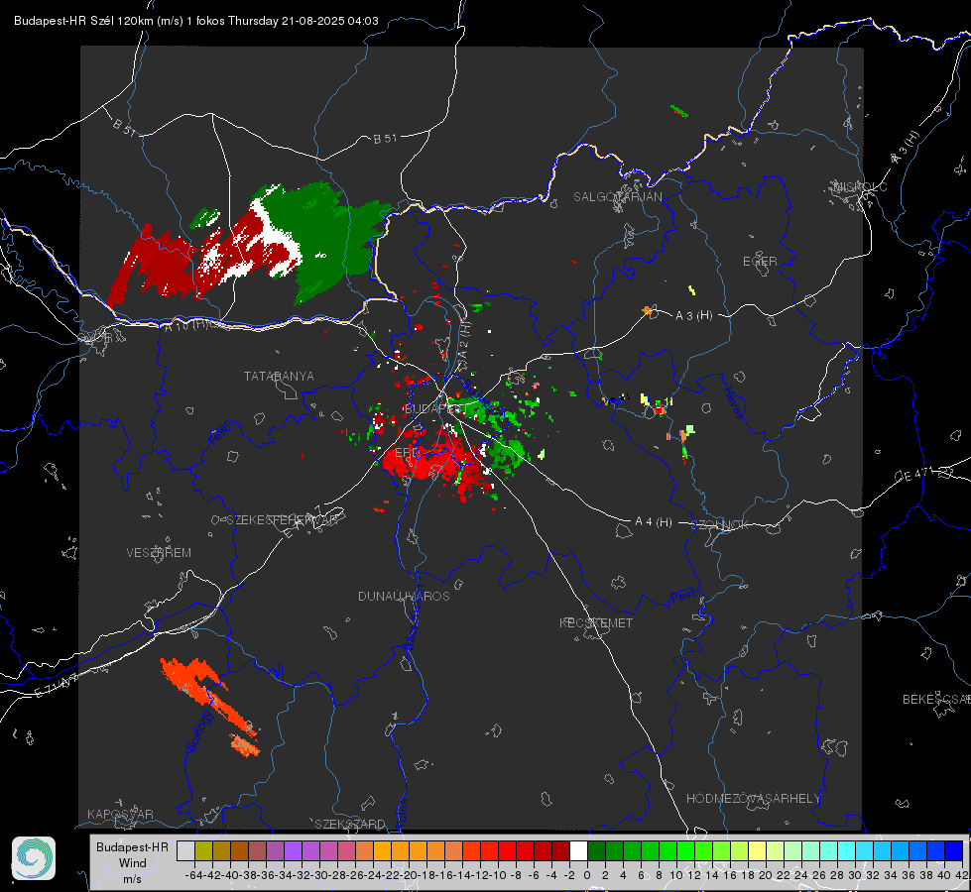Choose the yellow swatch between 18 and 20
Image resolution: width=971 pixels, height=892 pixels.
tap(757, 851)
